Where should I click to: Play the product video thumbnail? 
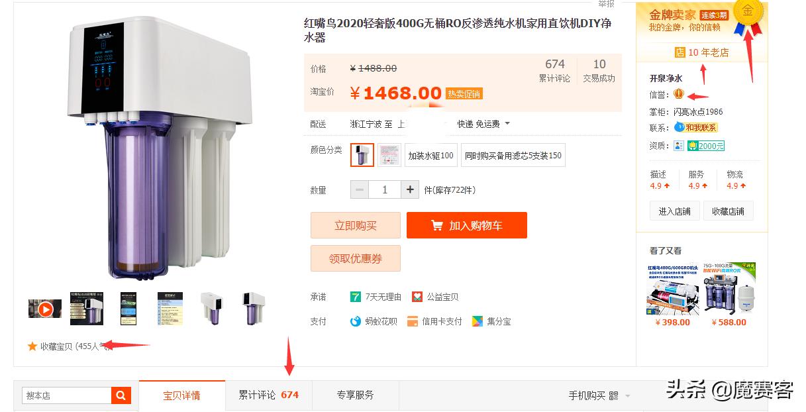[45, 309]
